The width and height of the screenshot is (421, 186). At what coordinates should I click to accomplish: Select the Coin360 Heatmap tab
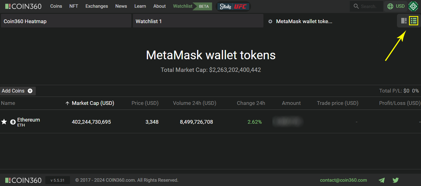click(x=66, y=21)
